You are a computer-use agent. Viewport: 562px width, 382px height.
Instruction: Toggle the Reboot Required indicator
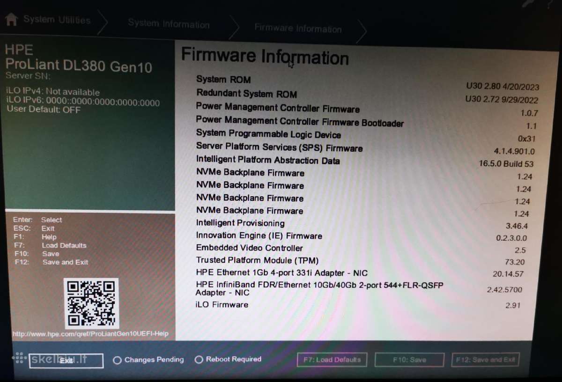(x=228, y=359)
